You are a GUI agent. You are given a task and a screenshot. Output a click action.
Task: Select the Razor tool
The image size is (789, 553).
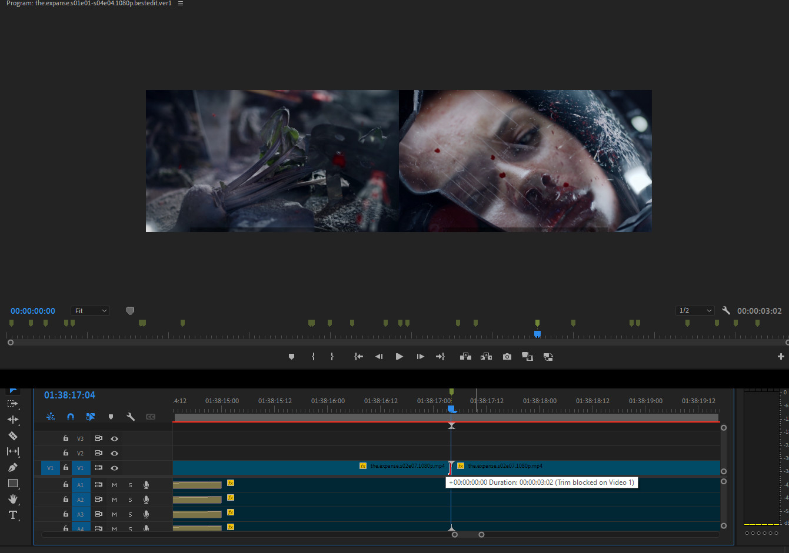pos(13,435)
